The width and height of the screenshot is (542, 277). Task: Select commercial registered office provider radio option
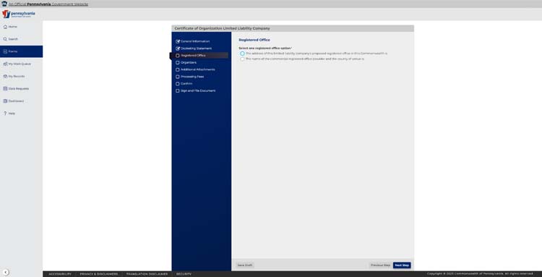242,59
